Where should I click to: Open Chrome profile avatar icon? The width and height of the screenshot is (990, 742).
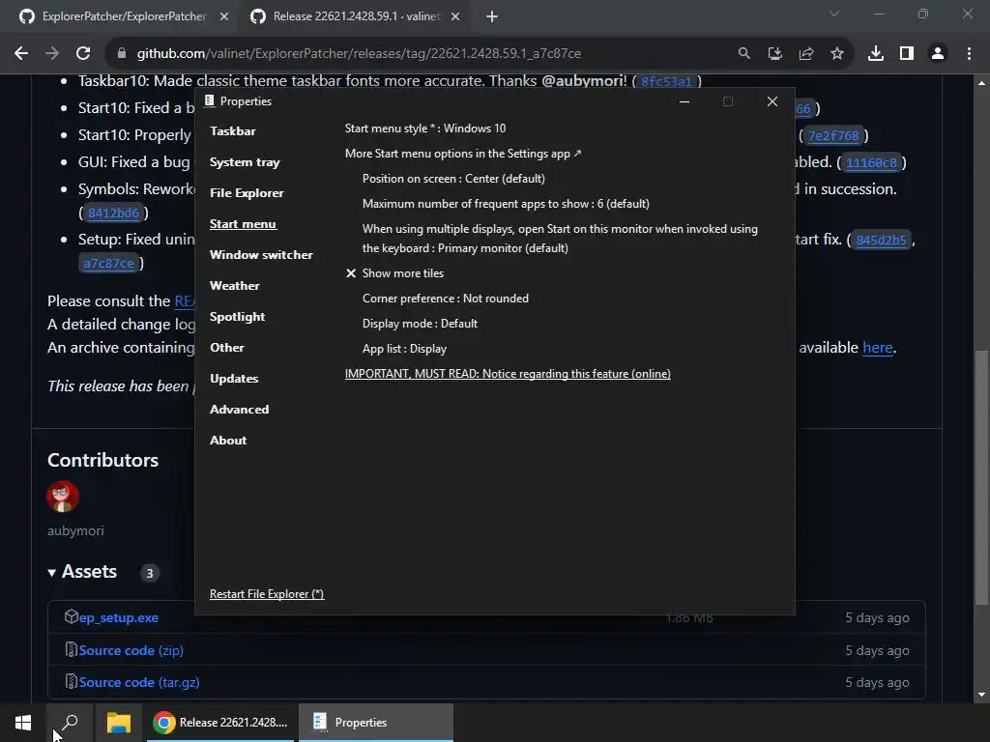pos(938,54)
